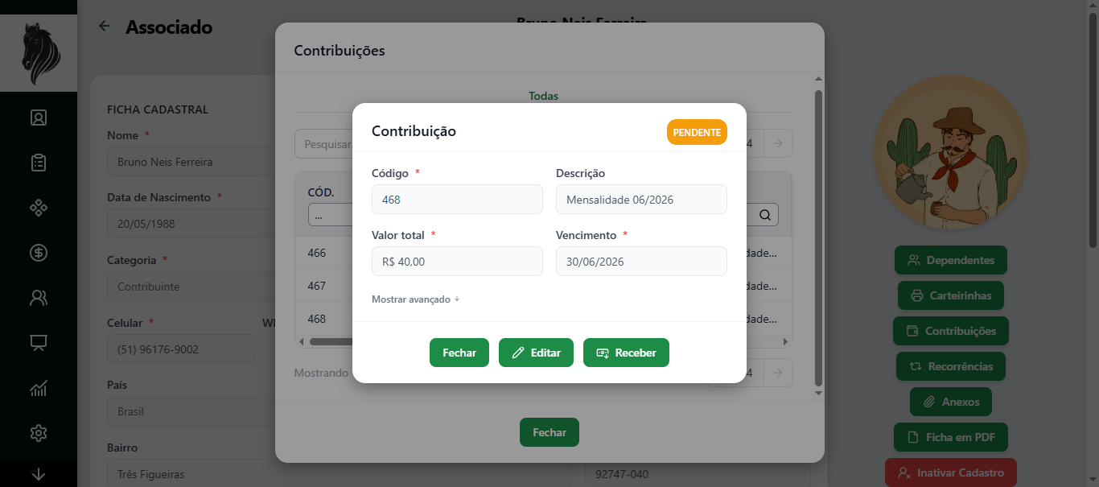Click the Receber button

(x=626, y=353)
